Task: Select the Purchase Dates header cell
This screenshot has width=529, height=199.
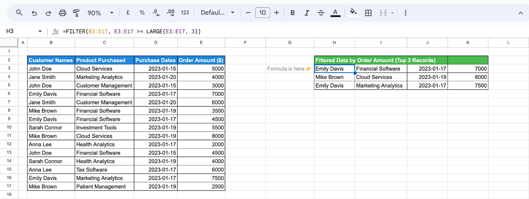Action: (x=156, y=60)
